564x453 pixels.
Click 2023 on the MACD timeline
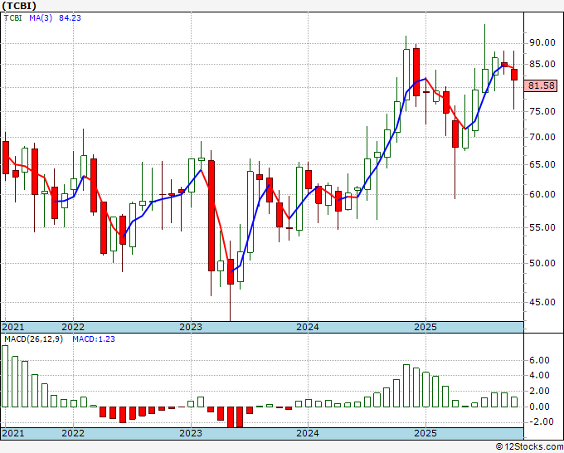(191, 433)
